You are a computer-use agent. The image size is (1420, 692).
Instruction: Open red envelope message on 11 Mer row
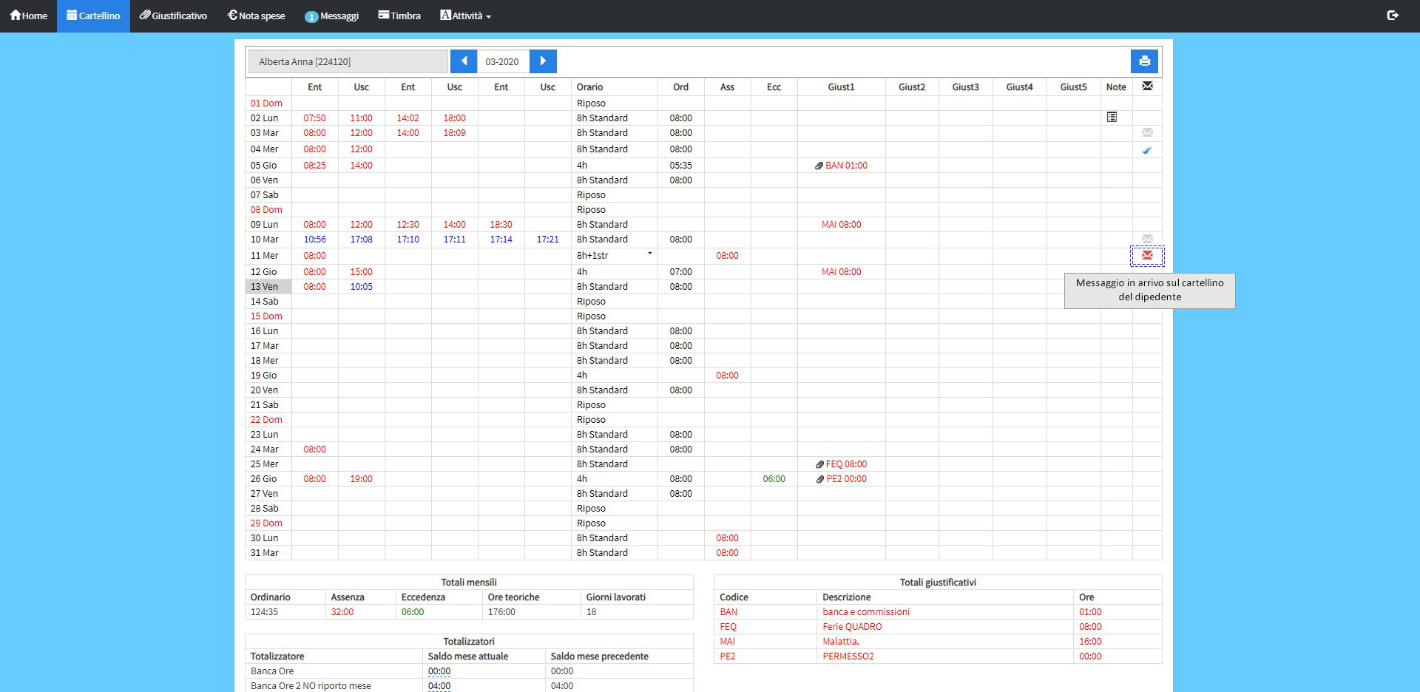coord(1147,255)
